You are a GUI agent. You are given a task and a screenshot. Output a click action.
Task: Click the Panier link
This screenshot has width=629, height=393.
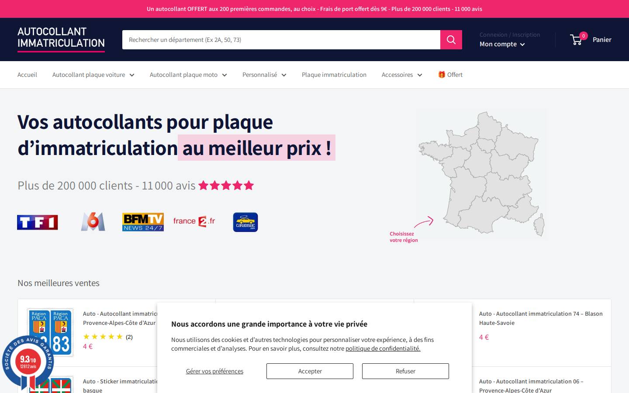click(x=602, y=40)
